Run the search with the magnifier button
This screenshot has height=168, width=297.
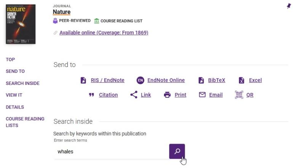click(x=177, y=151)
